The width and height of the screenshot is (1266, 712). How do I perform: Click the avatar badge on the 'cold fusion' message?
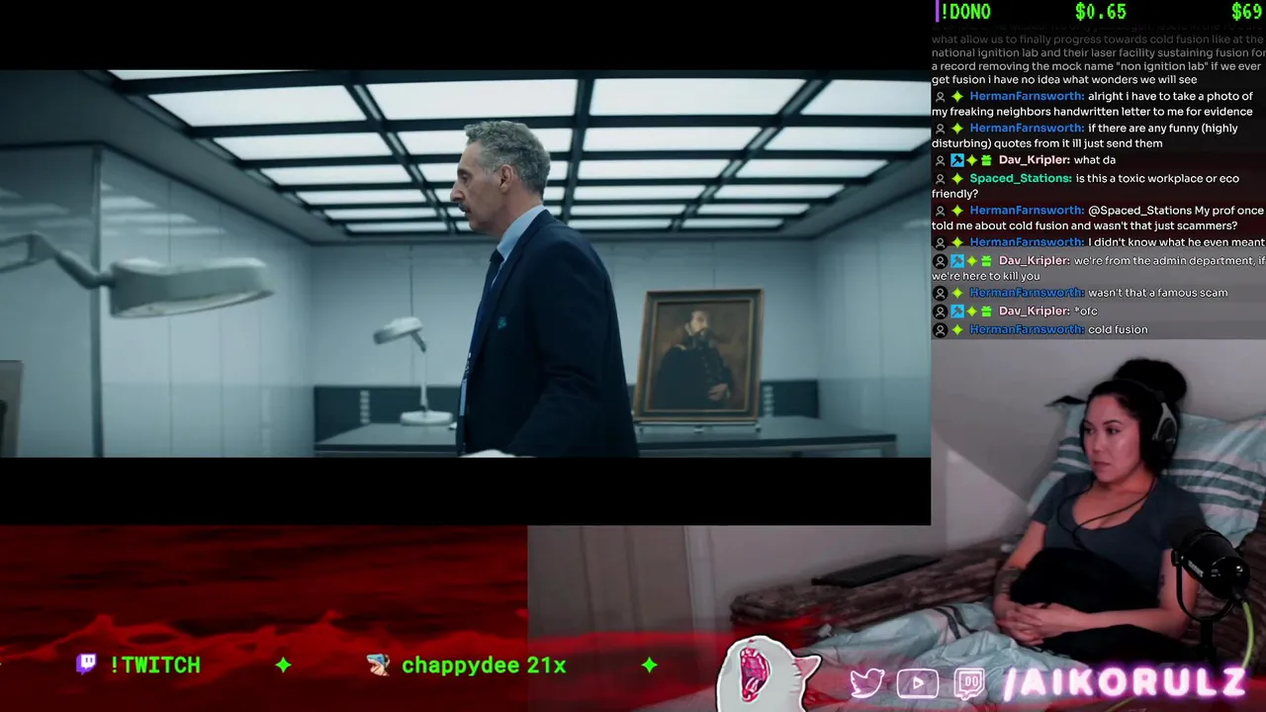(x=940, y=330)
